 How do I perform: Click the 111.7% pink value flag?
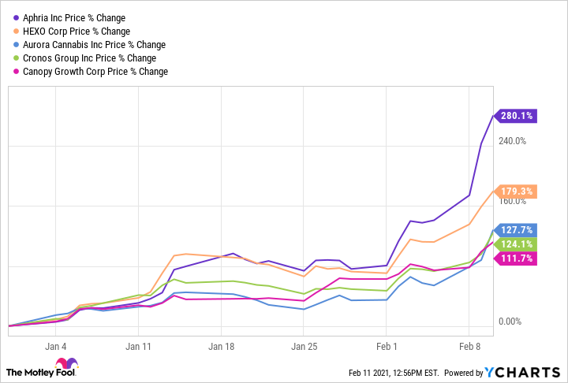pyautogui.click(x=515, y=258)
